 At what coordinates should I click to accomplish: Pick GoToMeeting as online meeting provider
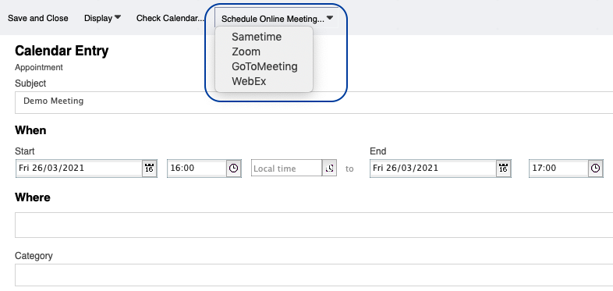pos(264,66)
